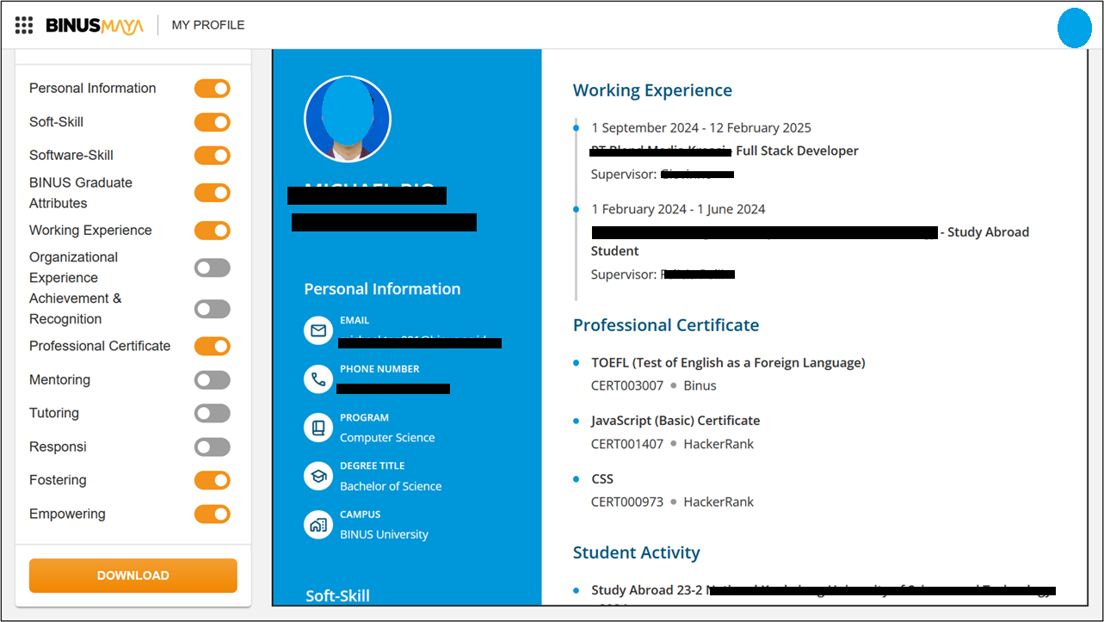This screenshot has height=622, width=1104.
Task: Click the Software-Skill label in sidebar
Action: (71, 155)
